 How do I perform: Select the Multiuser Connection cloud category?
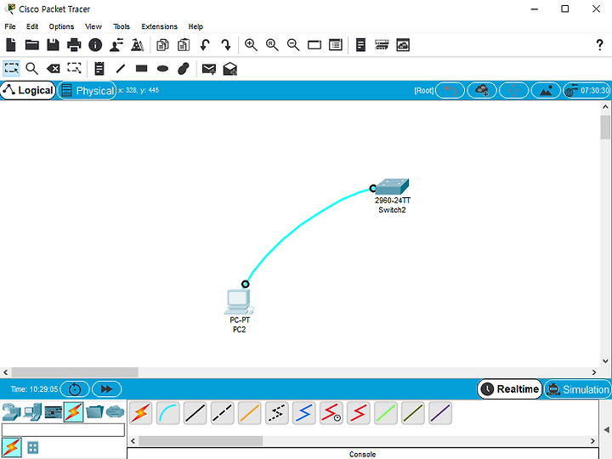(x=115, y=412)
